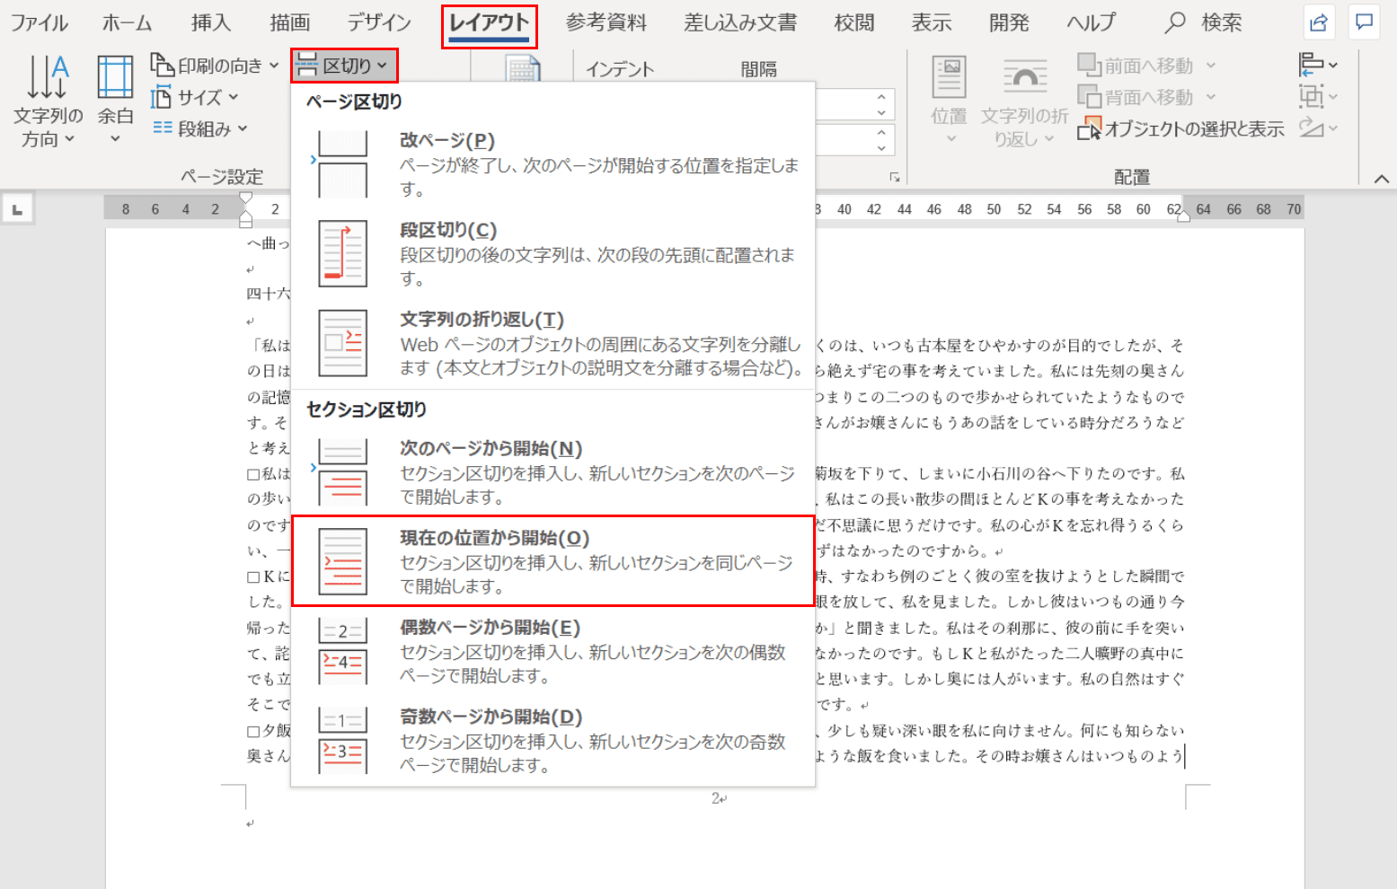1397x889 pixels.
Task: Select the 描画 tab
Action: (x=289, y=23)
